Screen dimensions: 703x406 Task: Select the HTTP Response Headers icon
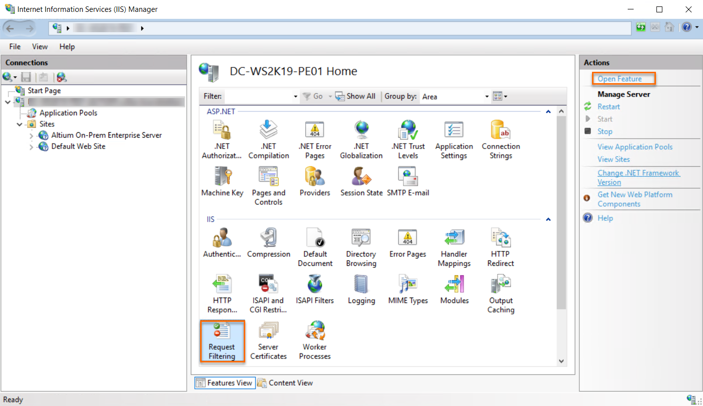pos(222,294)
